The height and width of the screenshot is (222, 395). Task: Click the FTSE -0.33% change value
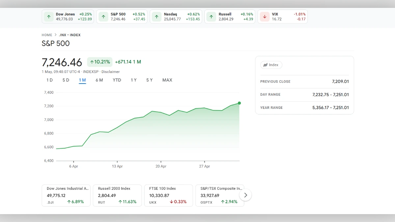[178, 202]
